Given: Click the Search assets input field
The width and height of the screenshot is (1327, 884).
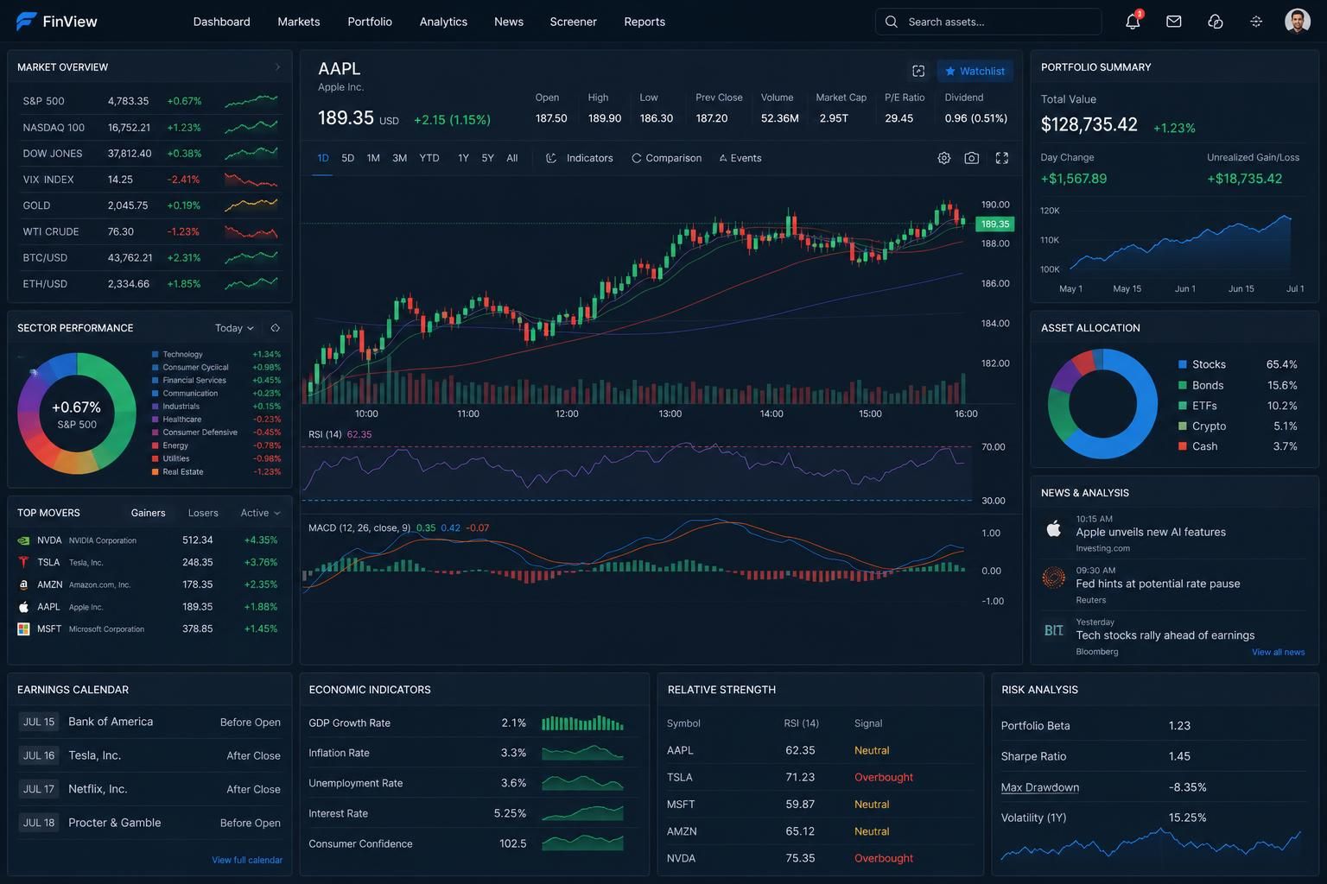Looking at the screenshot, I should 988,22.
